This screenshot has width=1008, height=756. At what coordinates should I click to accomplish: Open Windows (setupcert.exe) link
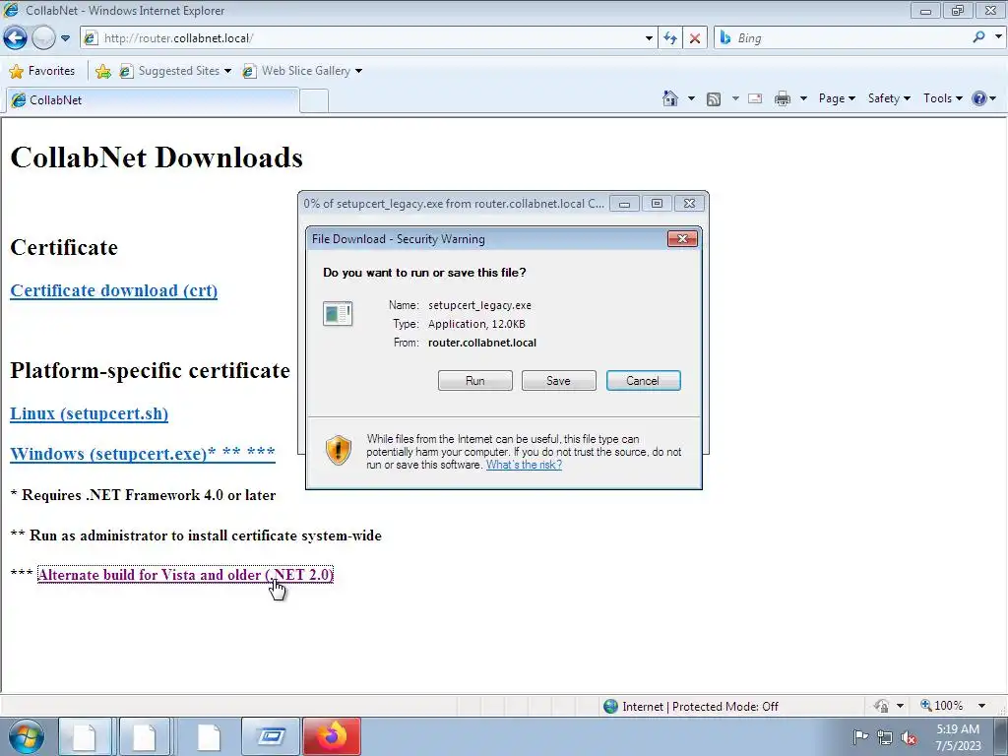[143, 453]
